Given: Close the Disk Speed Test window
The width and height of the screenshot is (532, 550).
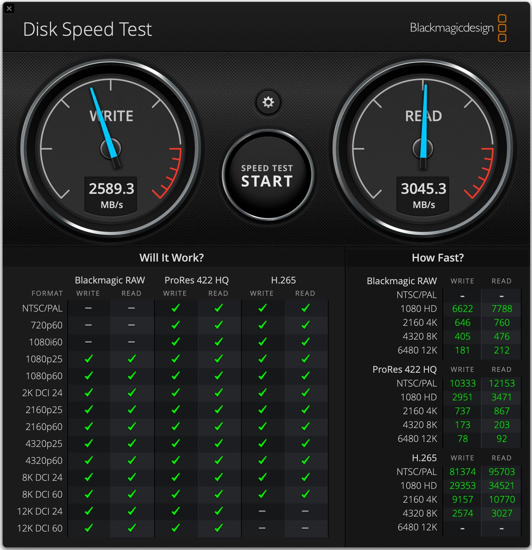Looking at the screenshot, I should [9, 8].
